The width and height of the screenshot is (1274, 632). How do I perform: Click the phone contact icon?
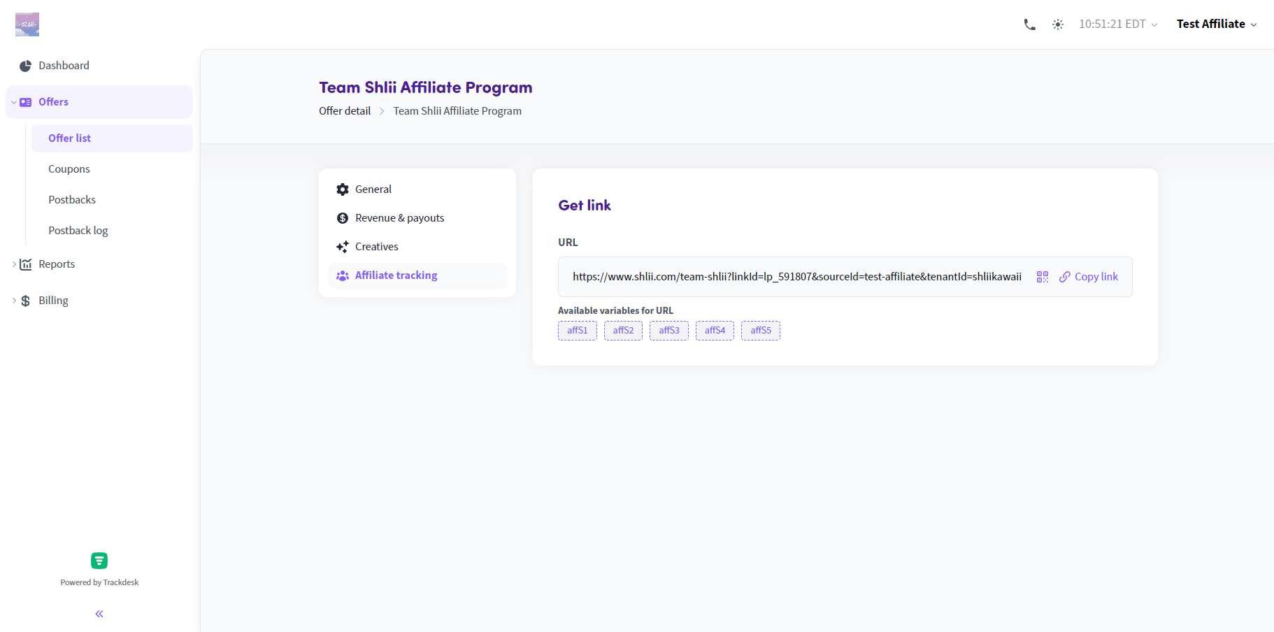(1029, 24)
